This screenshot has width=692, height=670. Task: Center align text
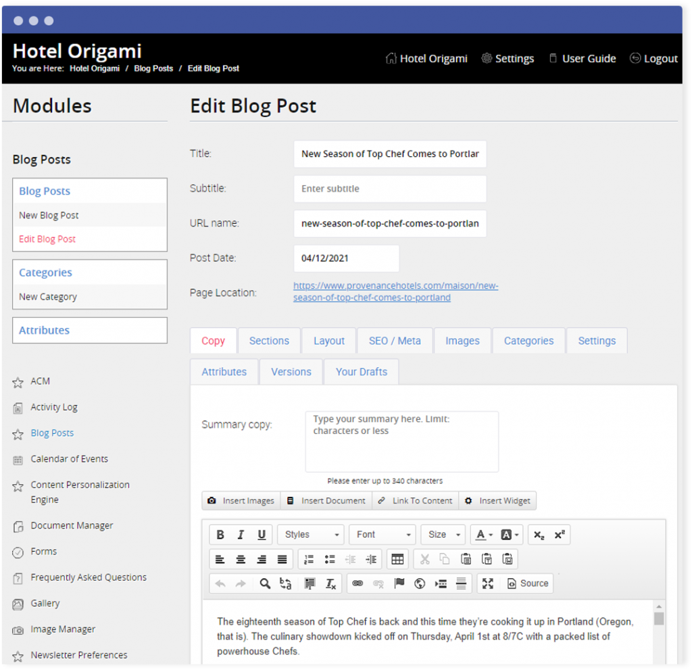pyautogui.click(x=241, y=560)
